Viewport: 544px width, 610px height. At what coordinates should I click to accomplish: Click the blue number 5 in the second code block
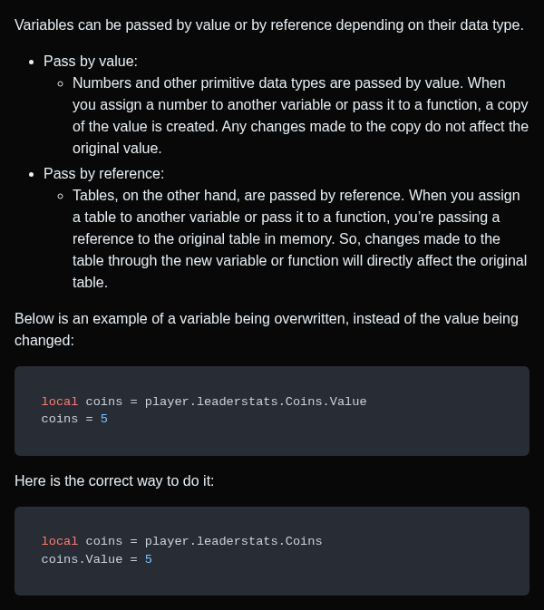pos(149,559)
